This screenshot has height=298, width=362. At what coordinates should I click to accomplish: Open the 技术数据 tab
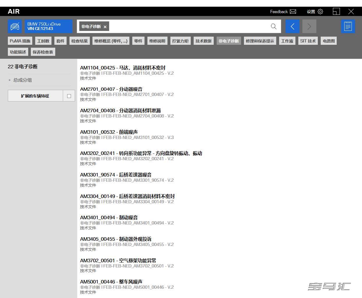point(204,41)
